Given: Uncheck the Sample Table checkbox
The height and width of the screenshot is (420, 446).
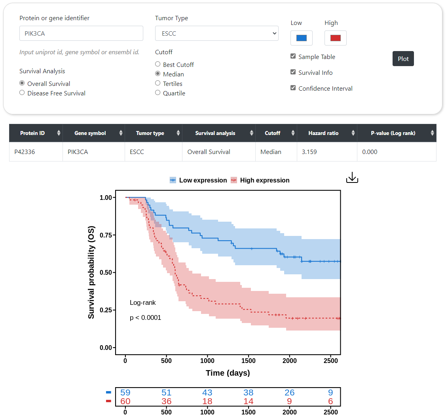Looking at the screenshot, I should click(293, 56).
